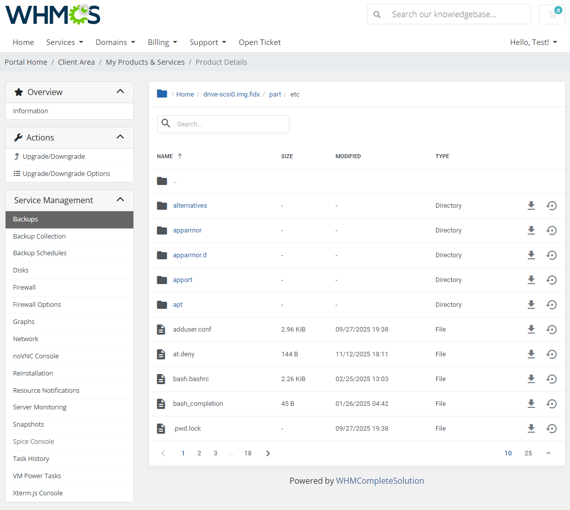The height and width of the screenshot is (510, 570).
Task: Go to page 2 of files
Action: 199,453
